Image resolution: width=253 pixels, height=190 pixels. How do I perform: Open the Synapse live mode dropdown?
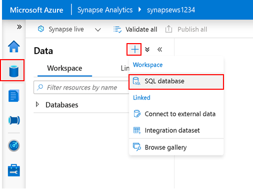[98, 30]
